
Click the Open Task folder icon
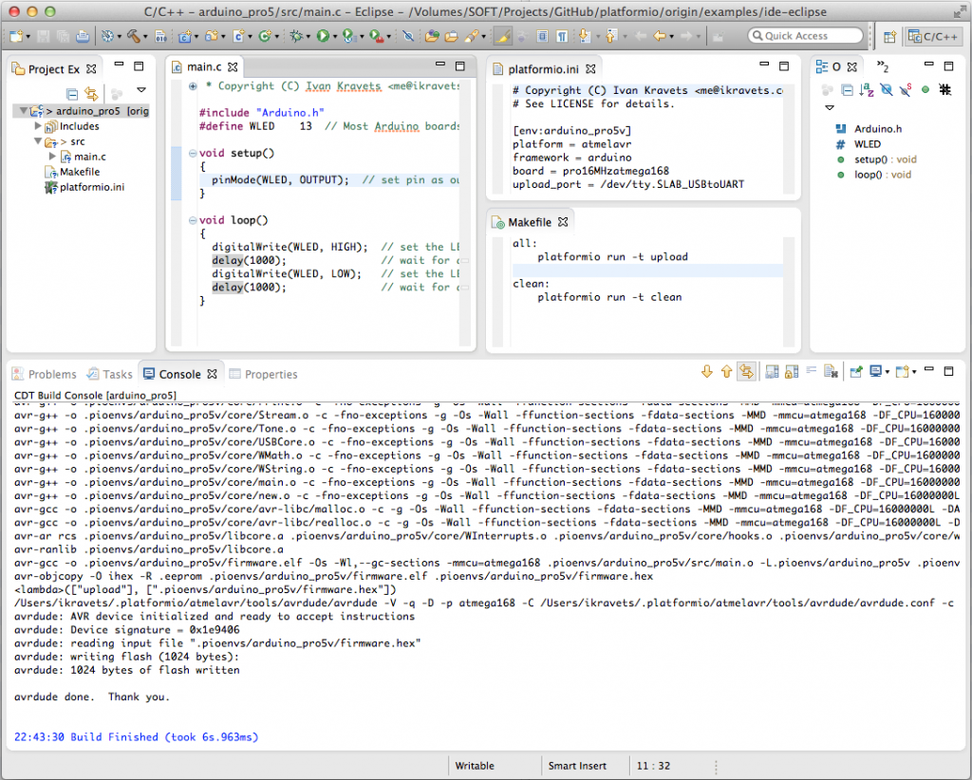451,37
